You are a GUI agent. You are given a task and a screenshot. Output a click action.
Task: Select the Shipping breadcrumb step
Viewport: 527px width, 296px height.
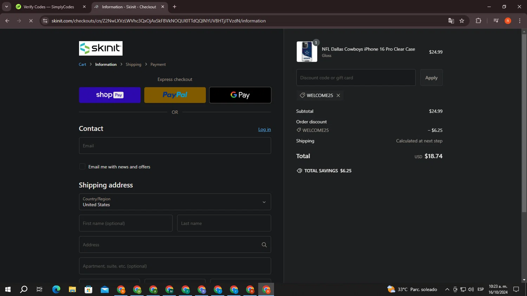click(x=134, y=65)
